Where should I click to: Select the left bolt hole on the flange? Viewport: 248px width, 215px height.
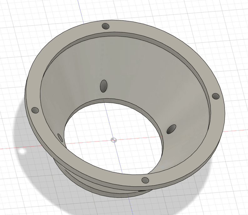tap(35, 110)
